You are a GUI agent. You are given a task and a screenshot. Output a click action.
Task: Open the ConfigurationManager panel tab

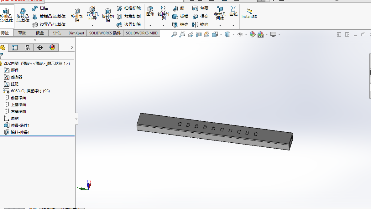tap(27, 48)
